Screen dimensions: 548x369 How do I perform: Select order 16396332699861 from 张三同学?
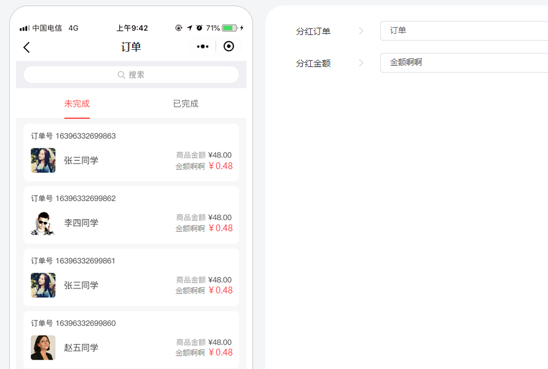131,277
